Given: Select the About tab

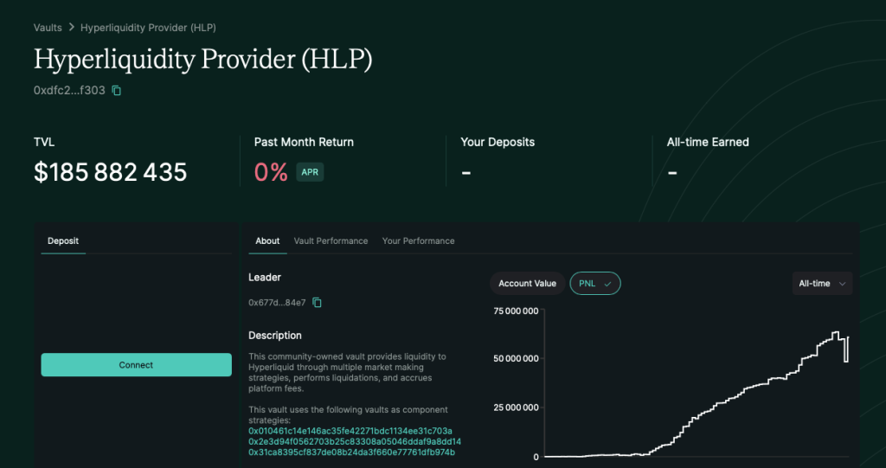Looking at the screenshot, I should [x=267, y=240].
